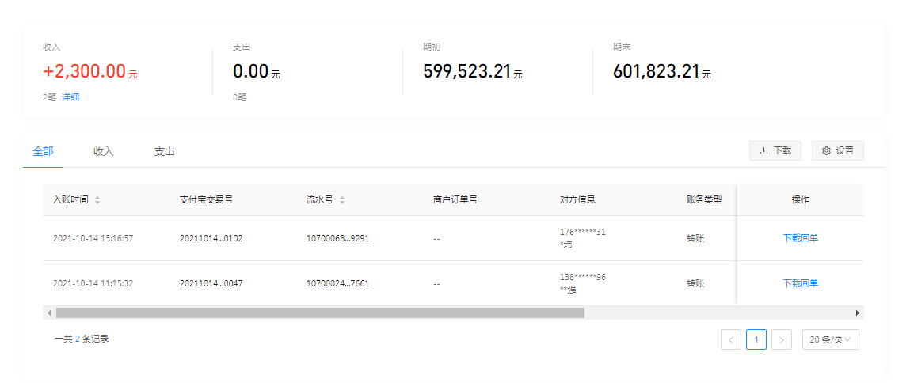
Task: Click transaction number 20211014...0102
Action: (211, 238)
